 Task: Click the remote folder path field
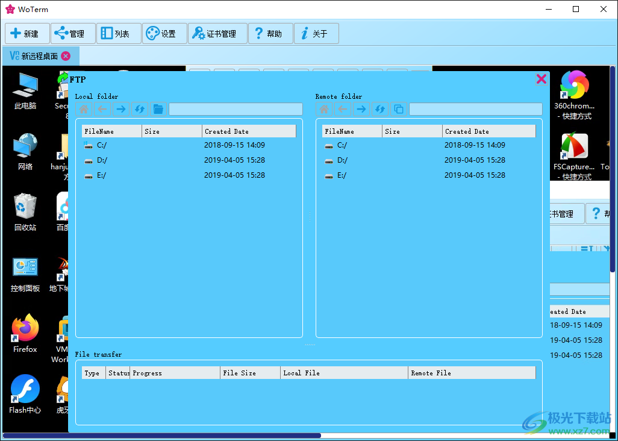476,109
